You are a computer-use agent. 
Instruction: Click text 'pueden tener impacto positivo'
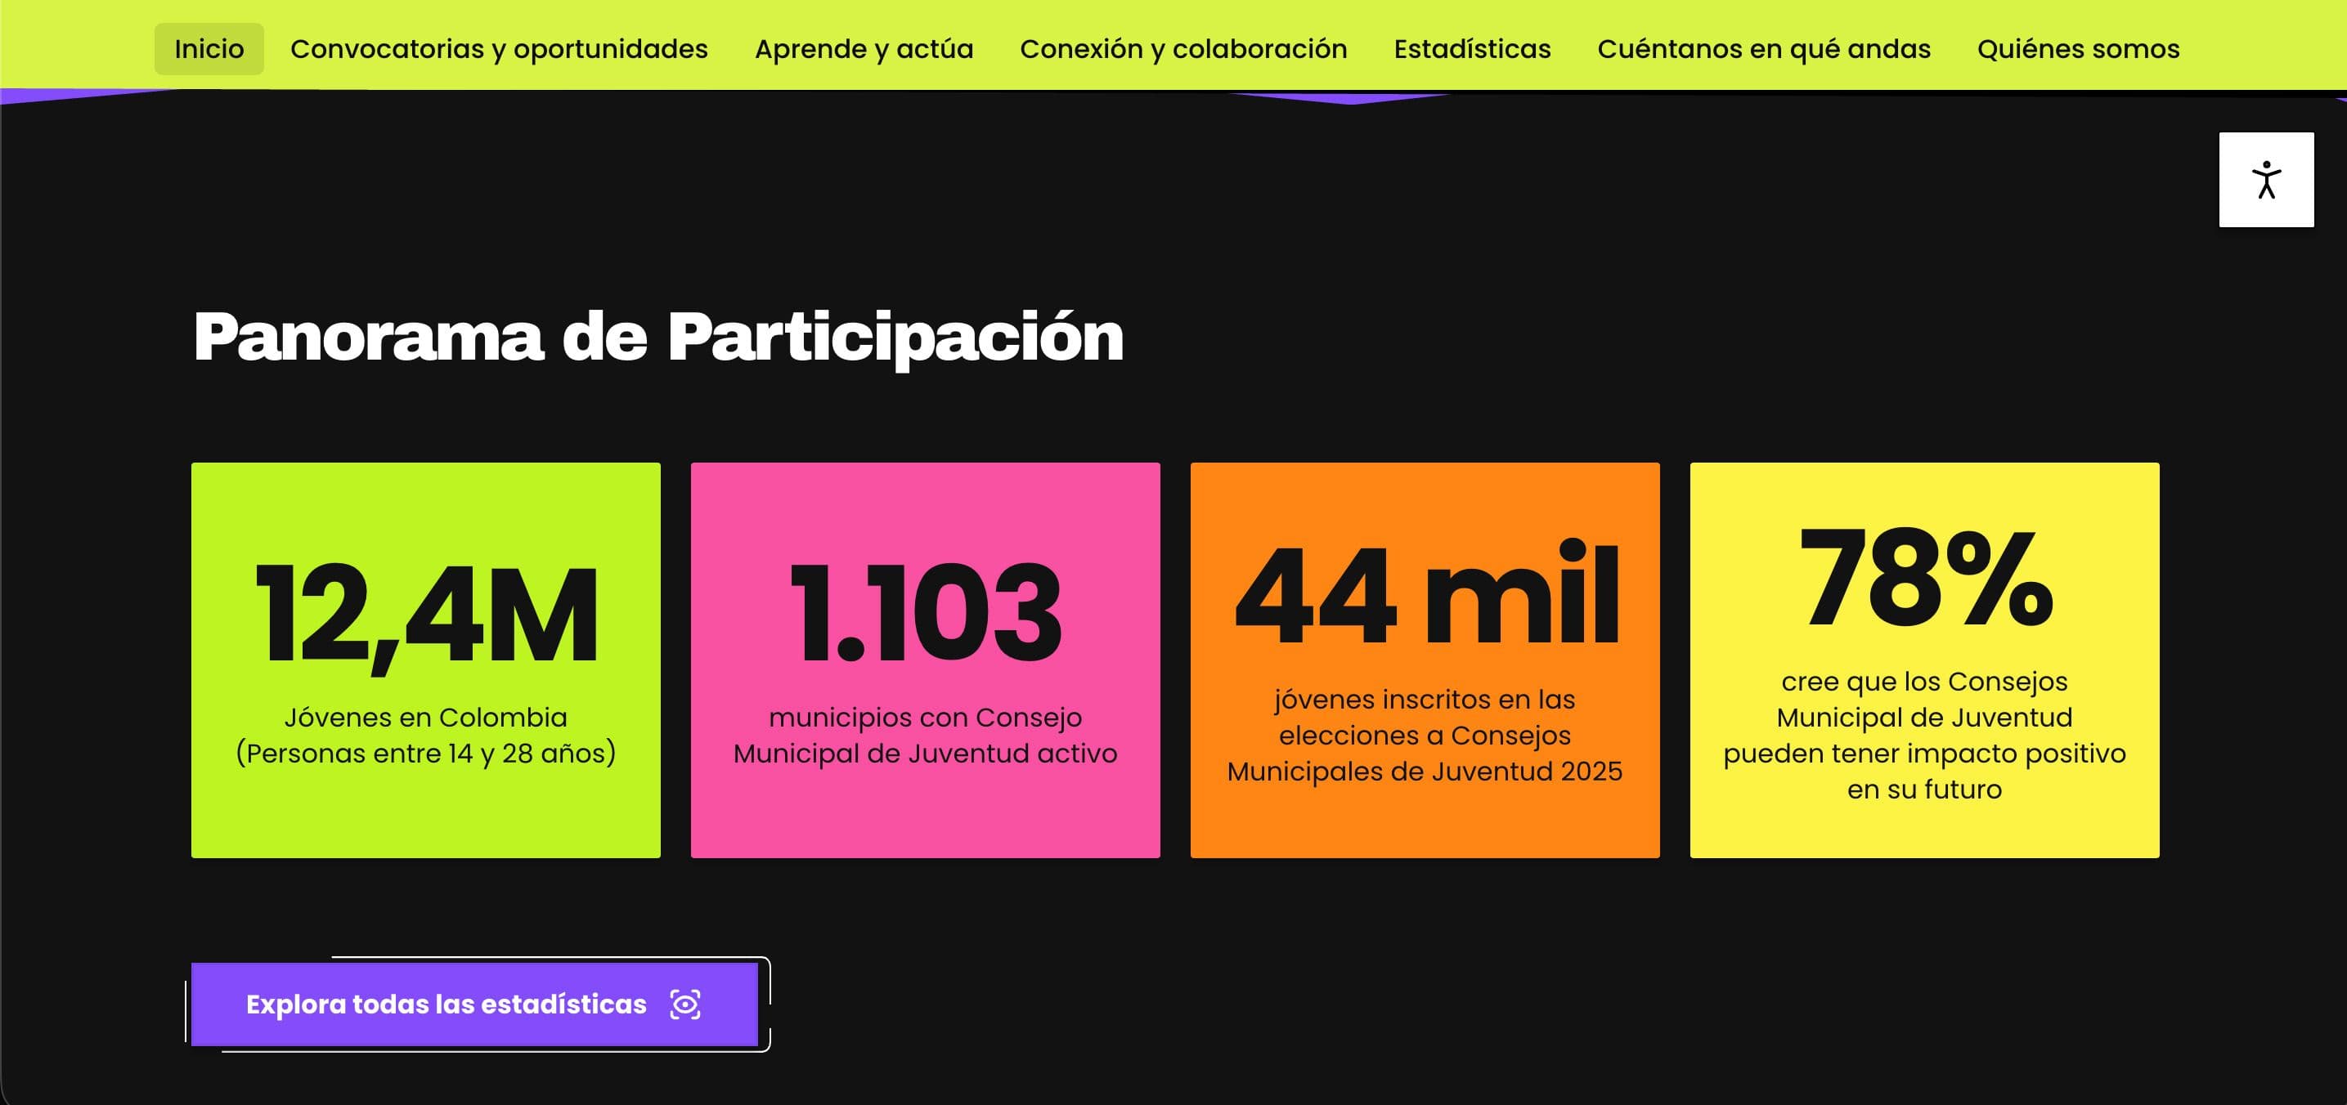(x=1924, y=754)
